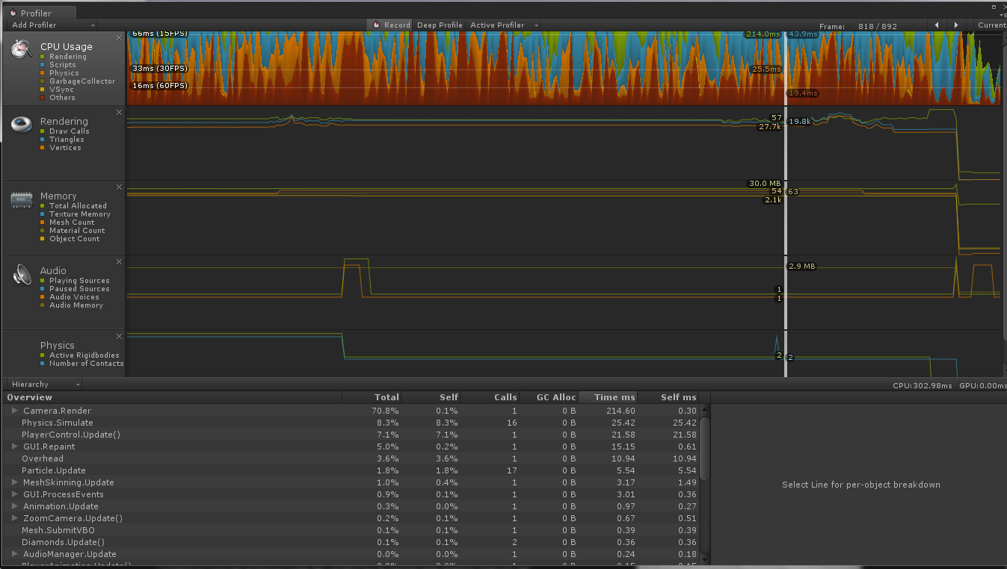The height and width of the screenshot is (569, 1007).
Task: Toggle Audio Voices series in Audio legend
Action: tap(43, 297)
